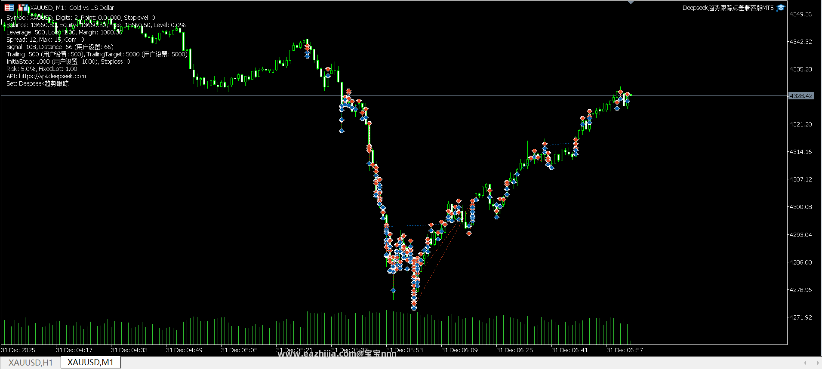Click the chart shift triangle marker at top
The width and height of the screenshot is (822, 369).
[x=631, y=2]
